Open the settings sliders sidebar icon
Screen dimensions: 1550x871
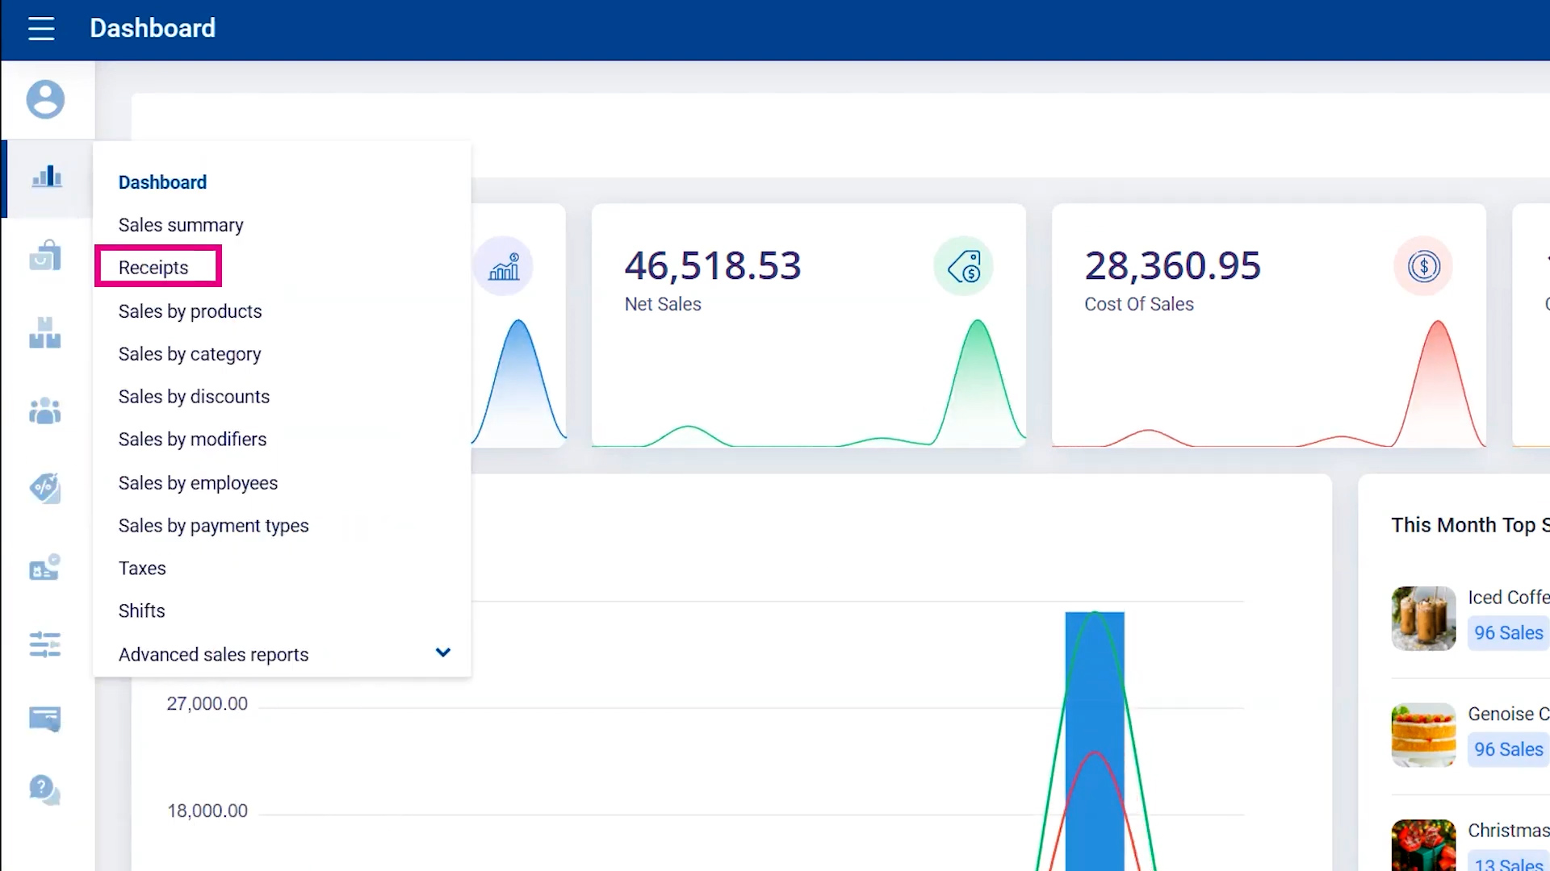point(45,644)
